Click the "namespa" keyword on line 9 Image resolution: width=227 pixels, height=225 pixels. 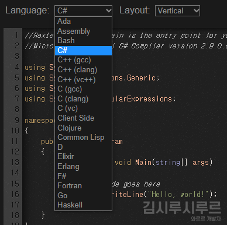click(40, 121)
